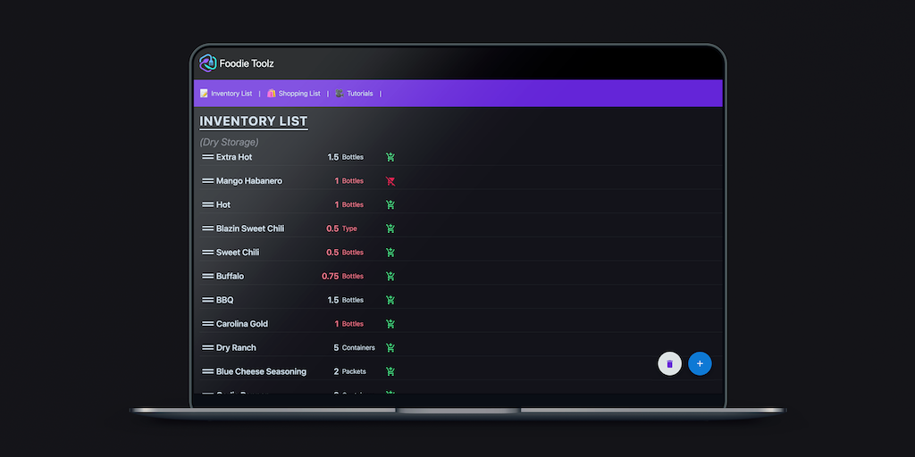
Task: Click the Containers unit for Dry Ranch
Action: tap(358, 348)
